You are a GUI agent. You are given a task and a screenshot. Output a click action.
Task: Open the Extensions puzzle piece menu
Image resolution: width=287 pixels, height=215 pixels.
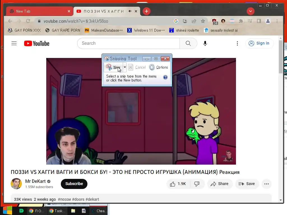tap(241, 21)
